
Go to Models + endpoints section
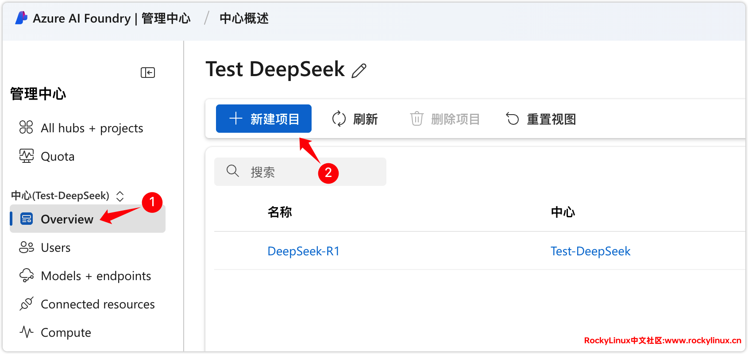(x=96, y=276)
